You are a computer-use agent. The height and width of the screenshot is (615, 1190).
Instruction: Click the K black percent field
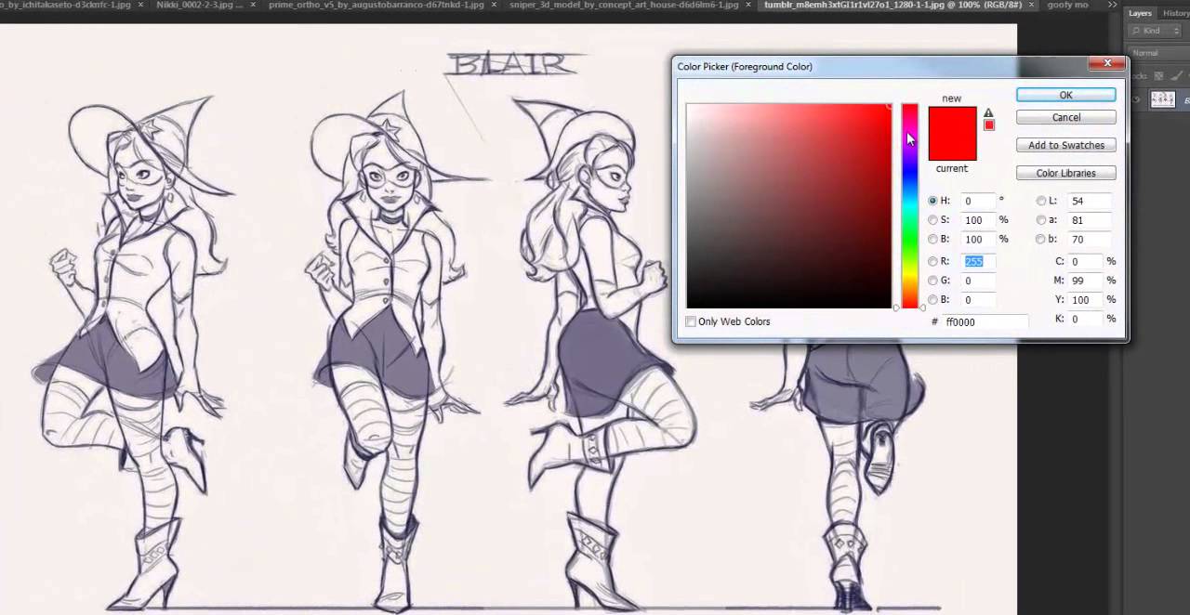(x=1085, y=319)
